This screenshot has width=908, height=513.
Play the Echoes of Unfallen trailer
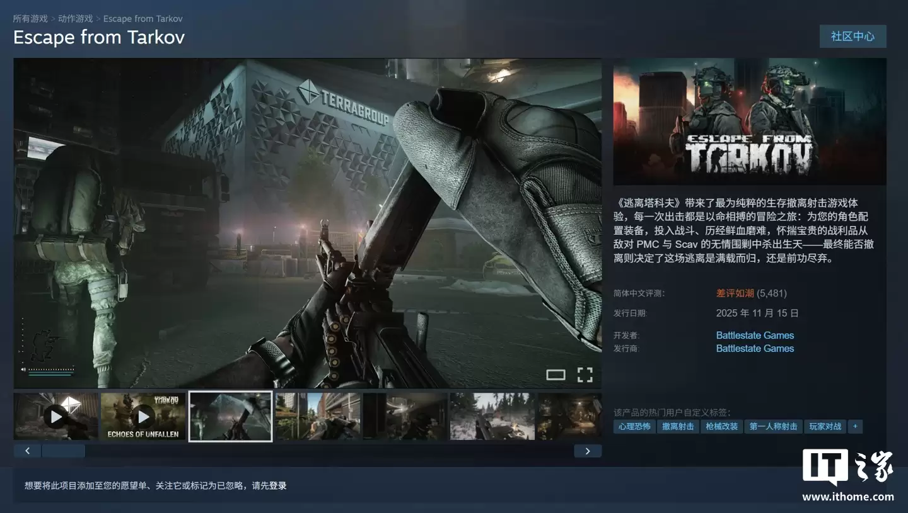tap(143, 416)
